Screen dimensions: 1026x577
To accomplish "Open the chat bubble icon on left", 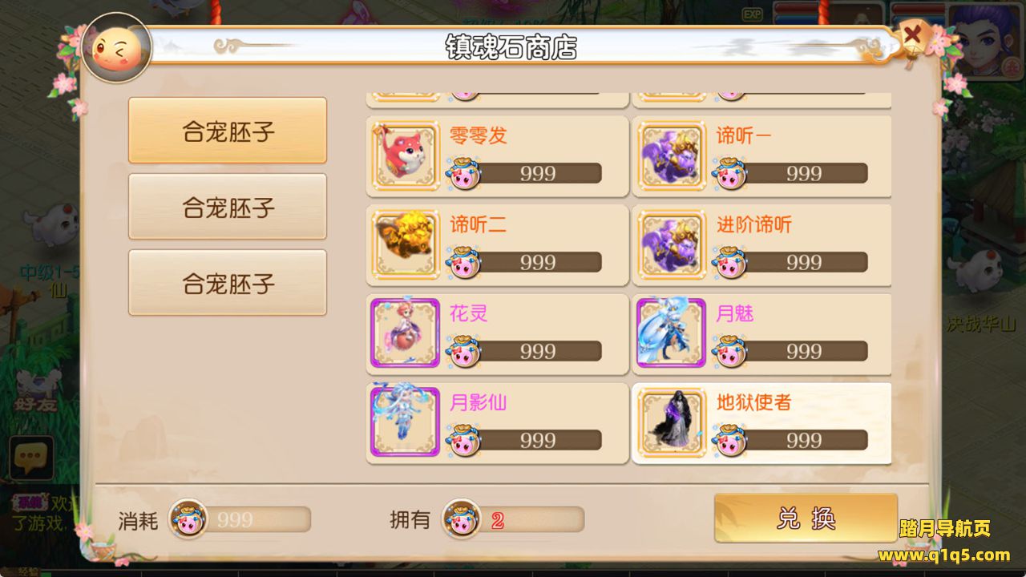I will (30, 458).
